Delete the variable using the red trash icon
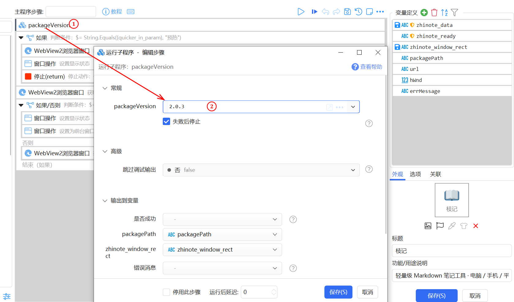The height and width of the screenshot is (302, 514). [x=434, y=13]
